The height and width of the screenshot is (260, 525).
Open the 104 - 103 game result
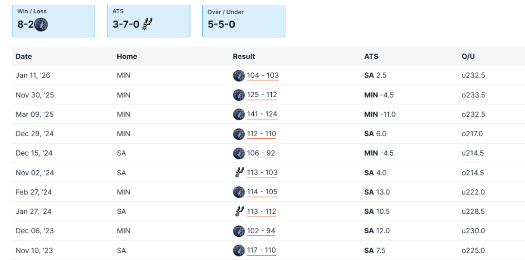[262, 76]
